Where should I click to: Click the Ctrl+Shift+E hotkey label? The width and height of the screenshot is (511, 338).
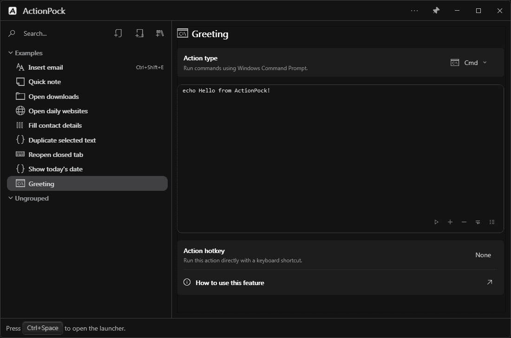point(150,67)
